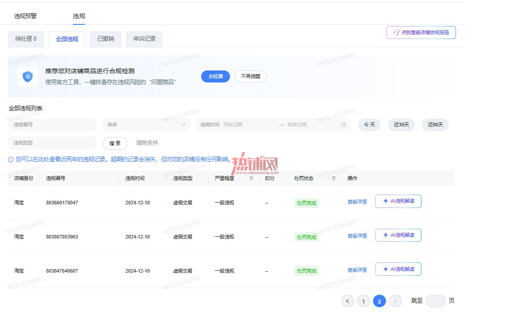Filter violations by 近30天
Screen dimensions: 510x328
pyautogui.click(x=401, y=125)
